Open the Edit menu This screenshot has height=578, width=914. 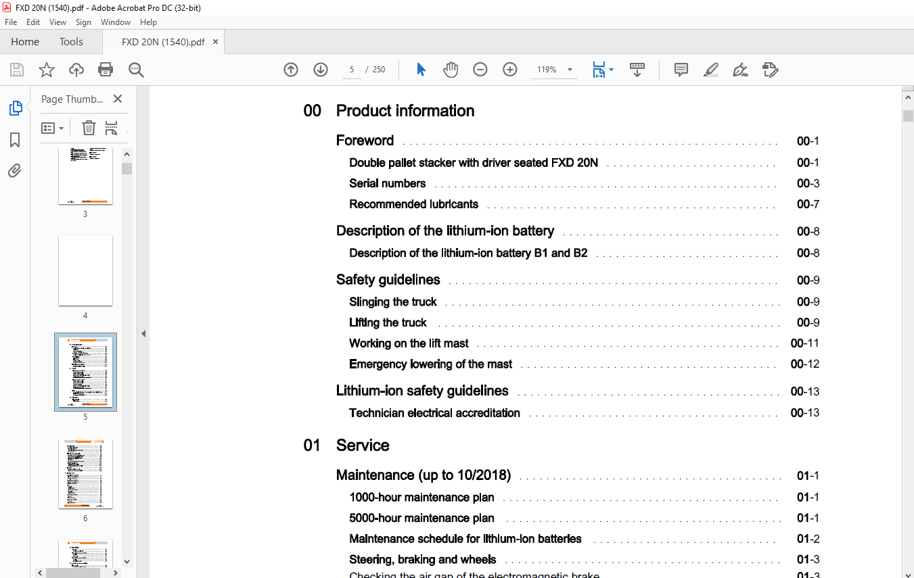coord(33,22)
